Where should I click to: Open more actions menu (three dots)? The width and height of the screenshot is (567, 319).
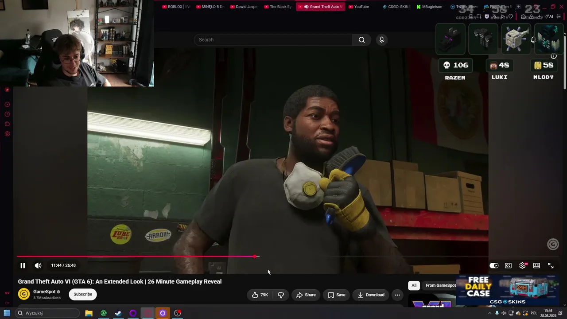397,295
